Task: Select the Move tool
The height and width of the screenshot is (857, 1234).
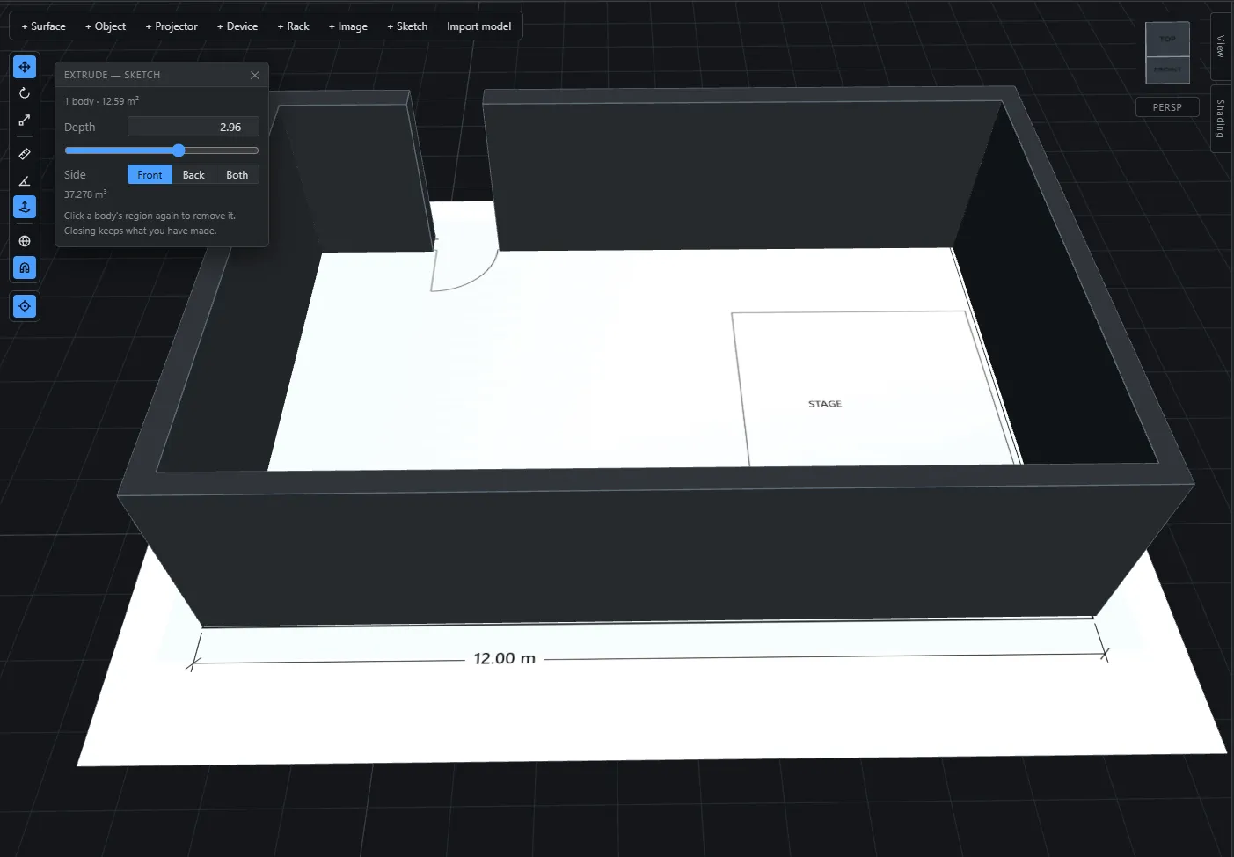Action: click(25, 67)
